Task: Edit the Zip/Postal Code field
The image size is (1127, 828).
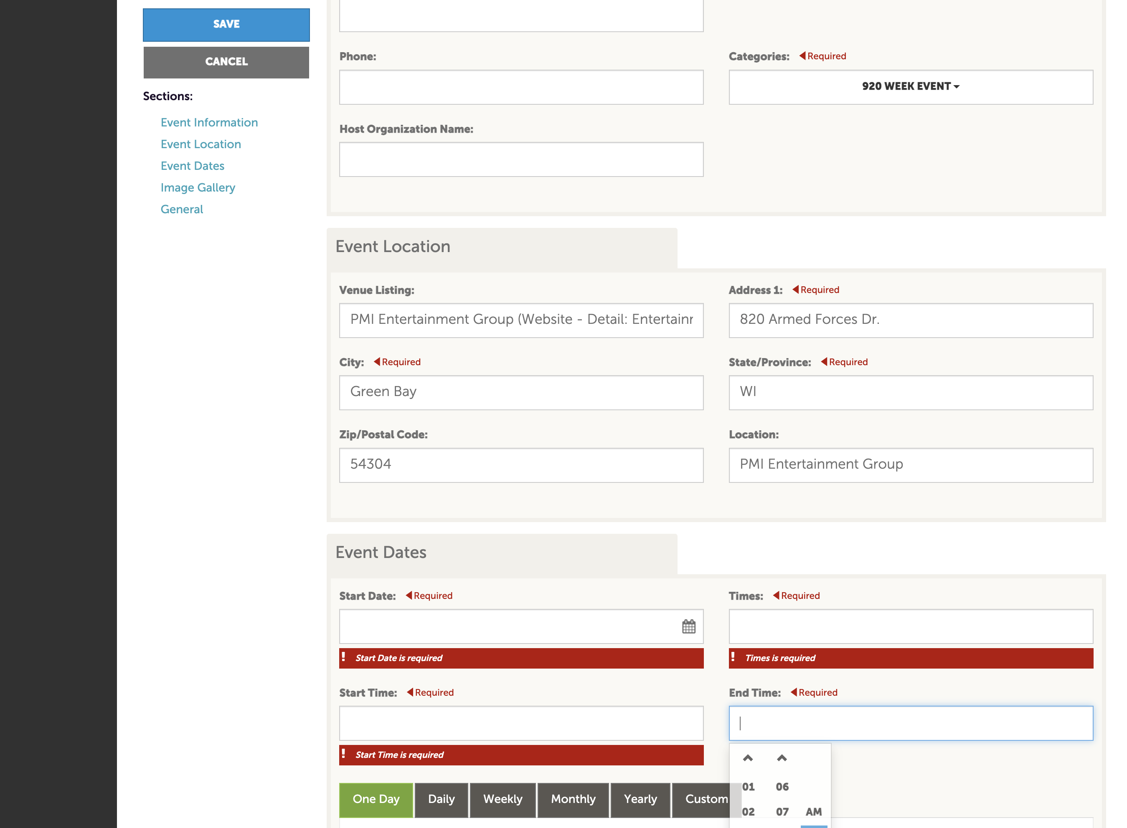Action: tap(521, 465)
